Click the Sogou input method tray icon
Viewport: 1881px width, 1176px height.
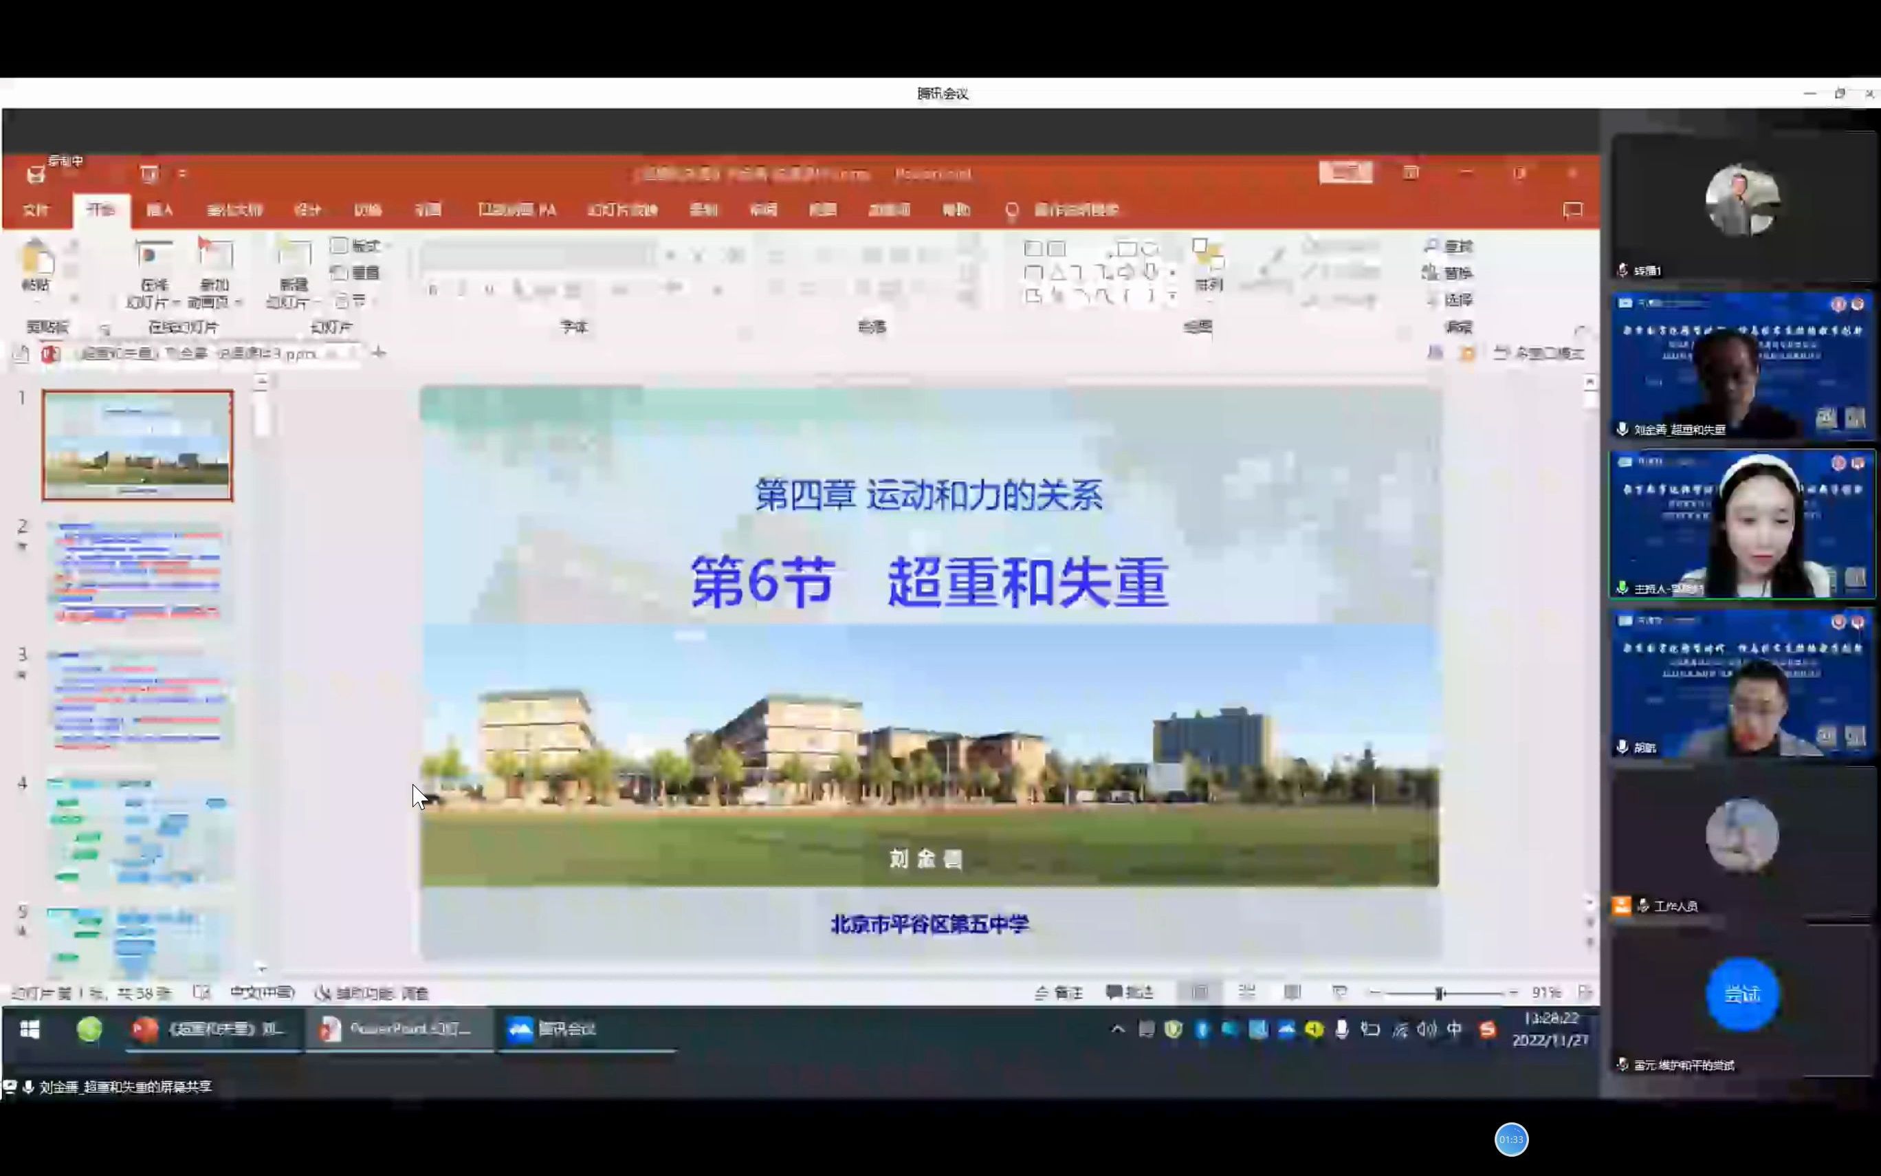pos(1487,1030)
